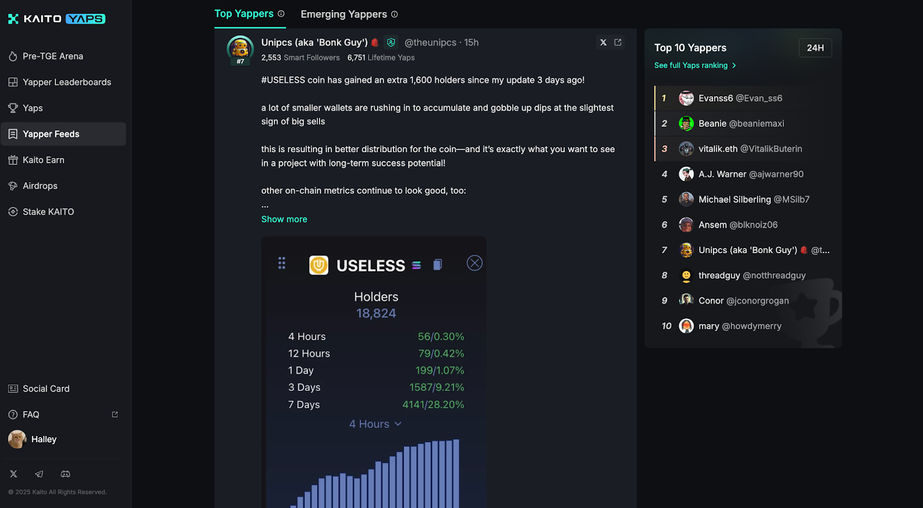Open post on X icon
Viewport: 923px width, 508px height.
pos(603,43)
